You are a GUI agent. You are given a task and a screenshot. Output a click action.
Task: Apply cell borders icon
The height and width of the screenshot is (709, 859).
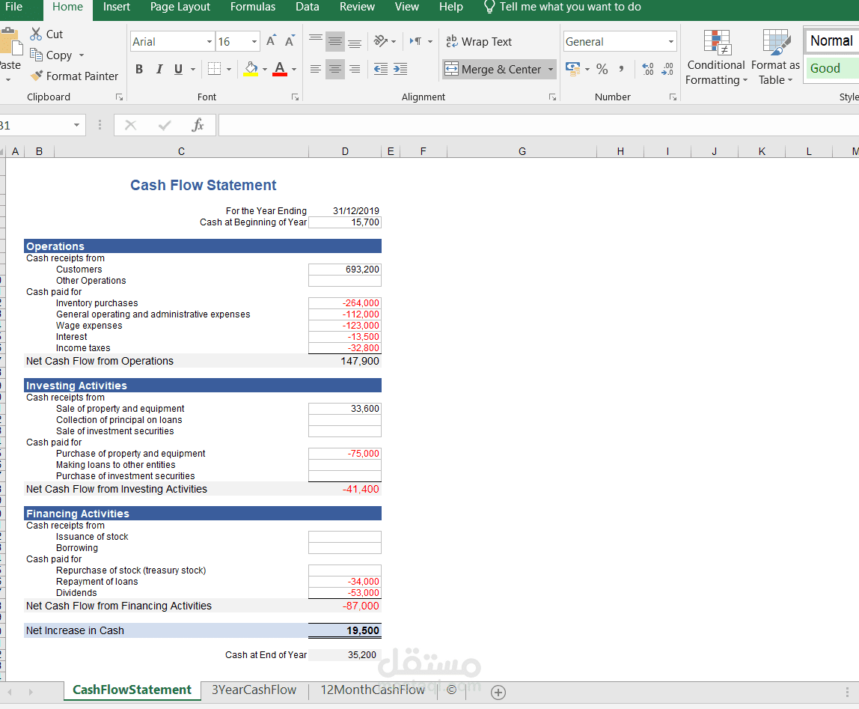(214, 69)
